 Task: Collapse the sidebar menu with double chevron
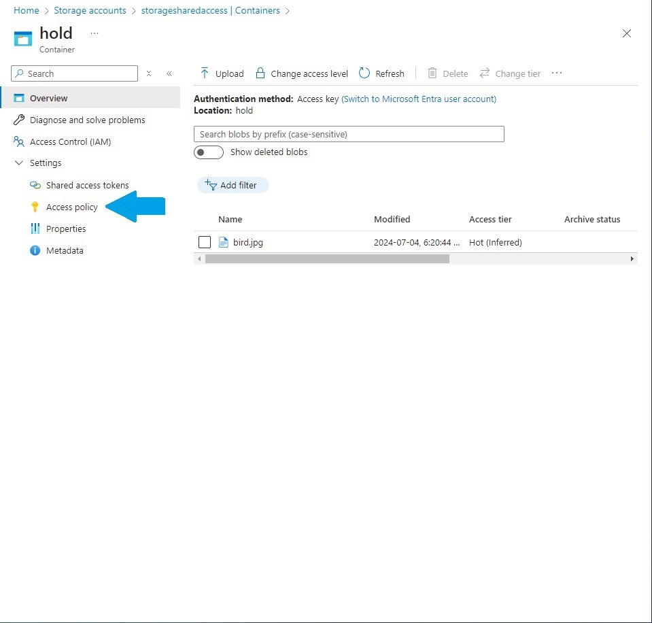click(169, 73)
